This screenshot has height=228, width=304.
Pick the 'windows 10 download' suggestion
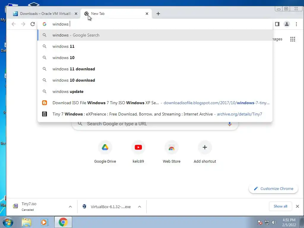click(x=155, y=80)
